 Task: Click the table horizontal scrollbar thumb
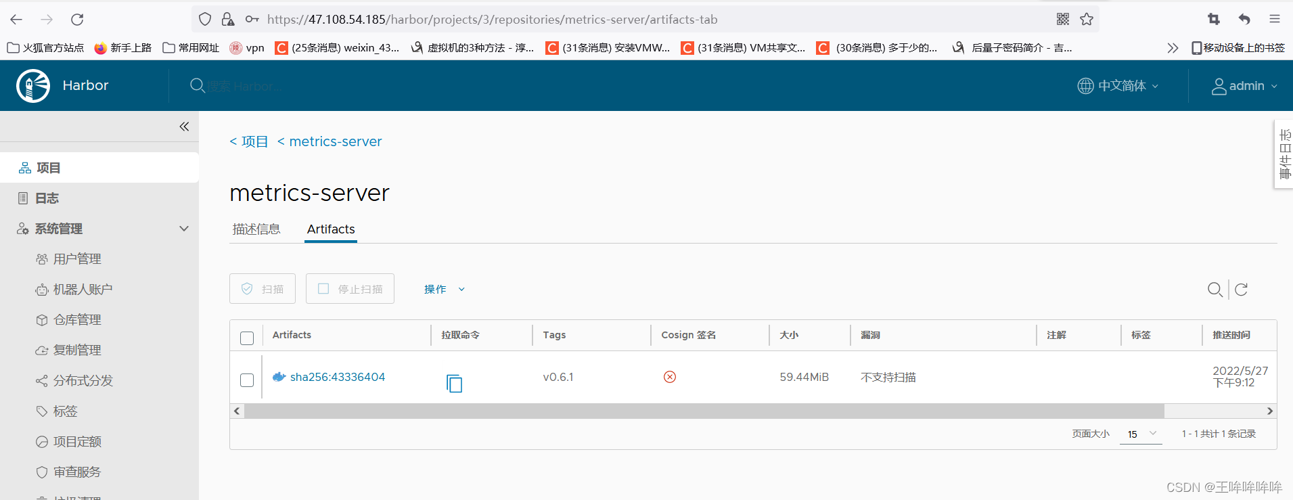tap(704, 411)
